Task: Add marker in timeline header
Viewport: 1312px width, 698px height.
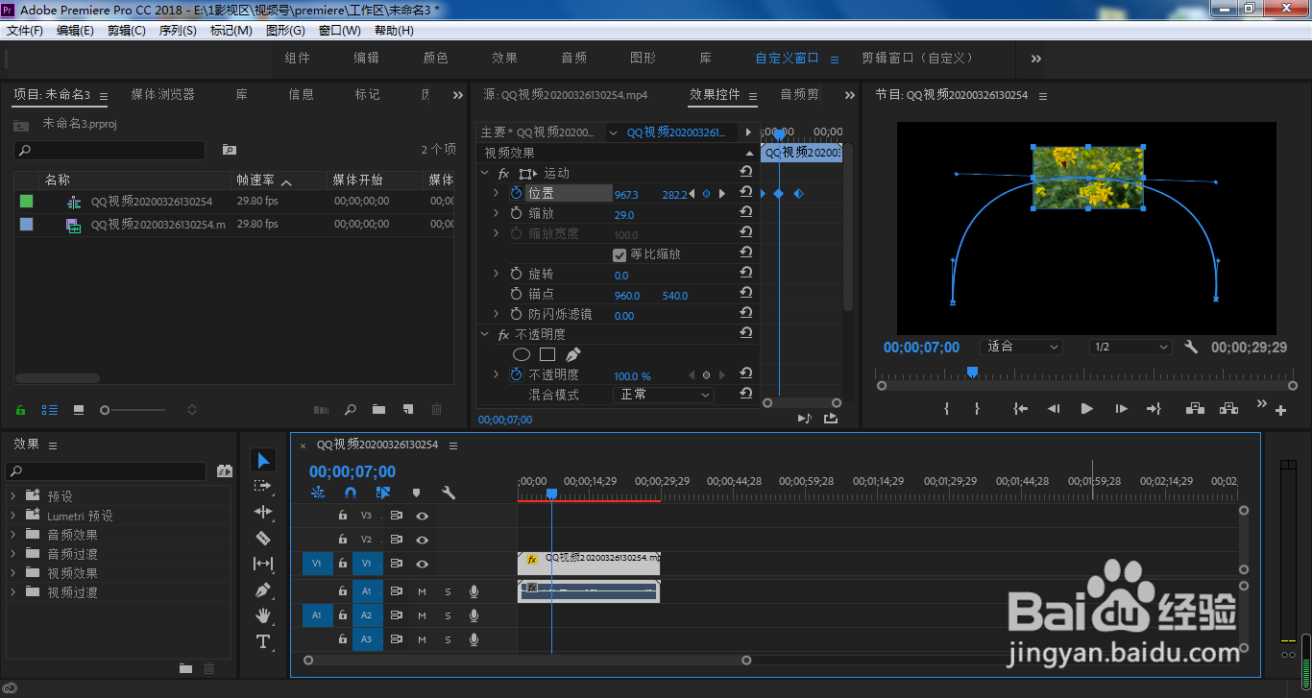Action: click(x=416, y=493)
